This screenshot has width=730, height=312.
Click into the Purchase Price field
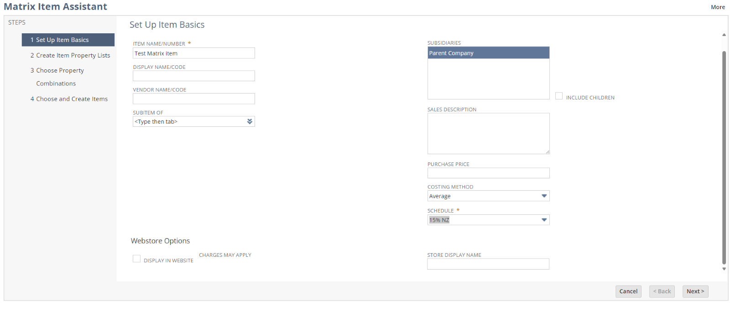[488, 173]
